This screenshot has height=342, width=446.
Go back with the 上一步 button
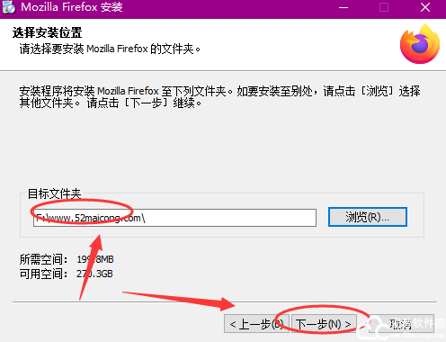(256, 324)
